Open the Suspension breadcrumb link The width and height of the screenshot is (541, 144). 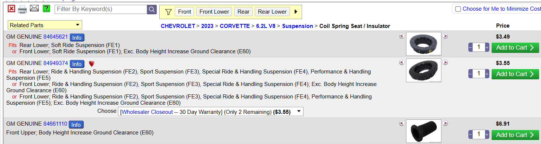pyautogui.click(x=297, y=26)
